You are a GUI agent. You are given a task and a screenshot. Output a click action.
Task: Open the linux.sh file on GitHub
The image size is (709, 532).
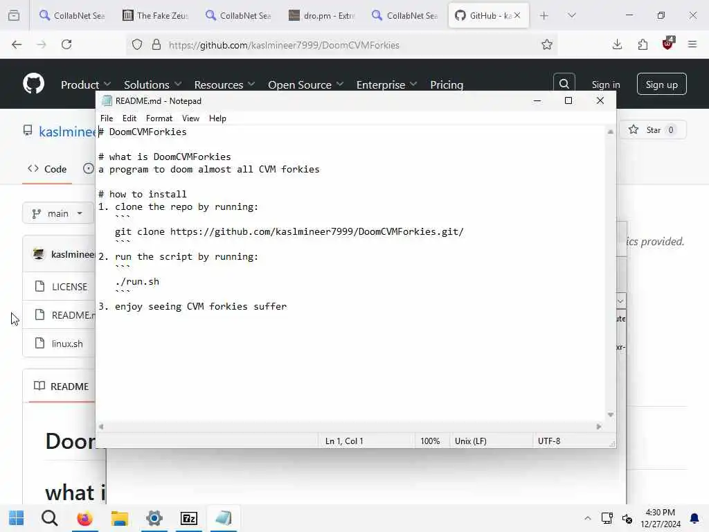[x=67, y=344]
